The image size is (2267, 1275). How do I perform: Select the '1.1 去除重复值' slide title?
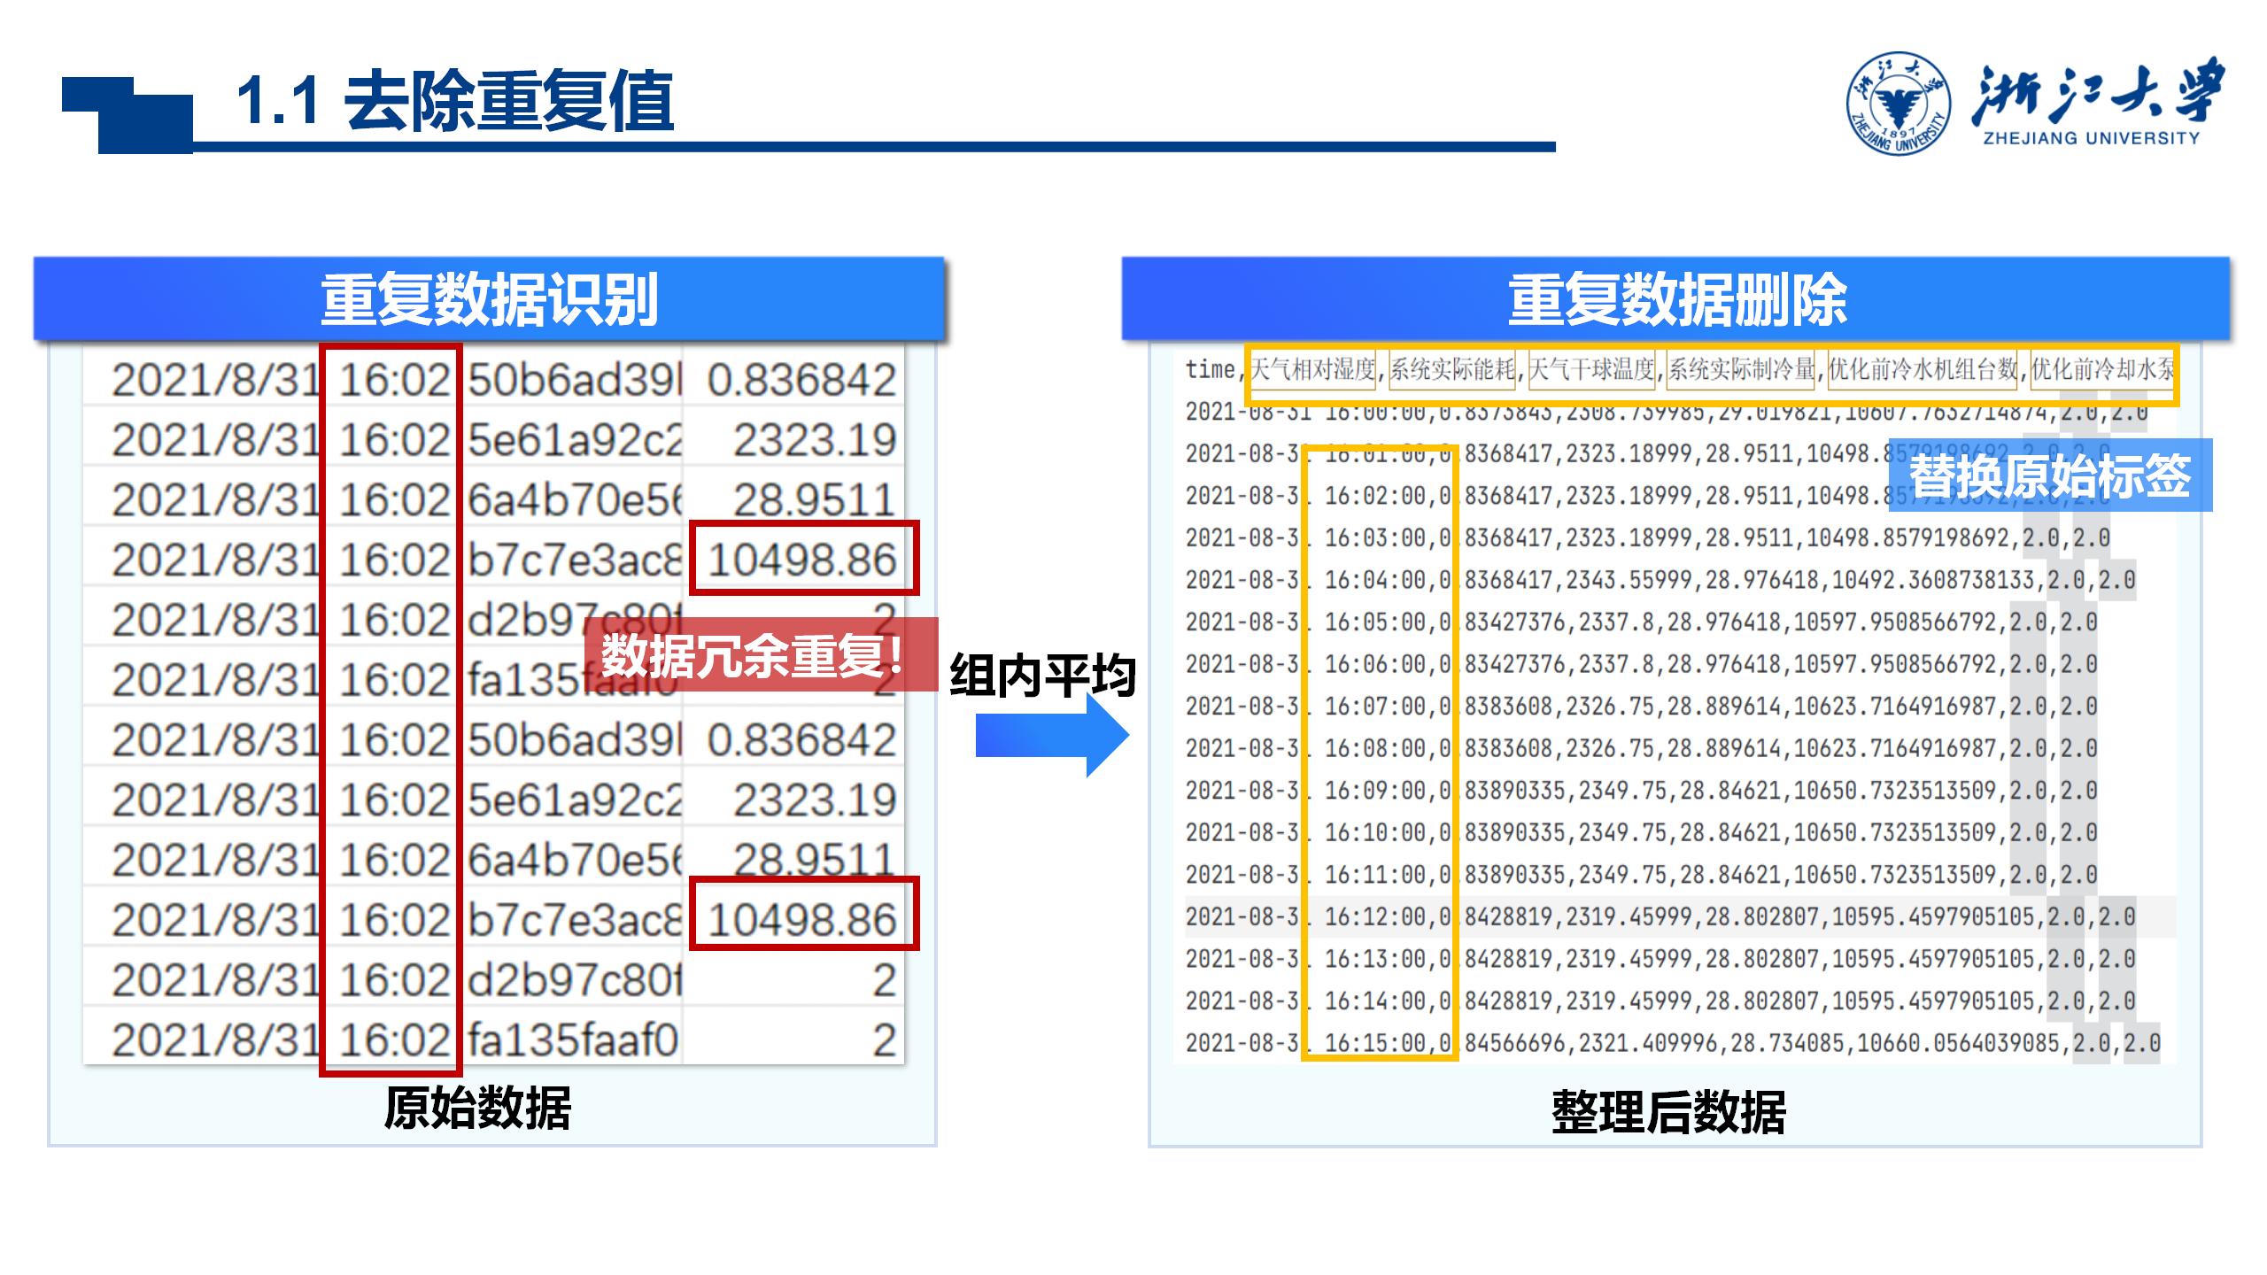pos(455,101)
